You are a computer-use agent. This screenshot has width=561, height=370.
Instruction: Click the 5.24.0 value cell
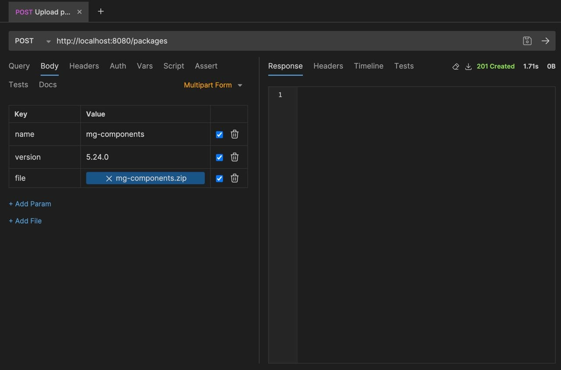(146, 157)
